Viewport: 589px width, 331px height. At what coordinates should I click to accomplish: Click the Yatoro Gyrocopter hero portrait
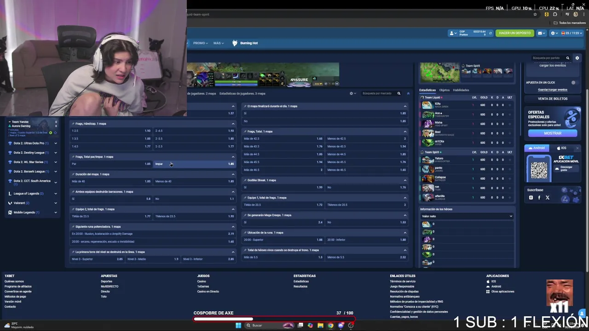pos(427,160)
